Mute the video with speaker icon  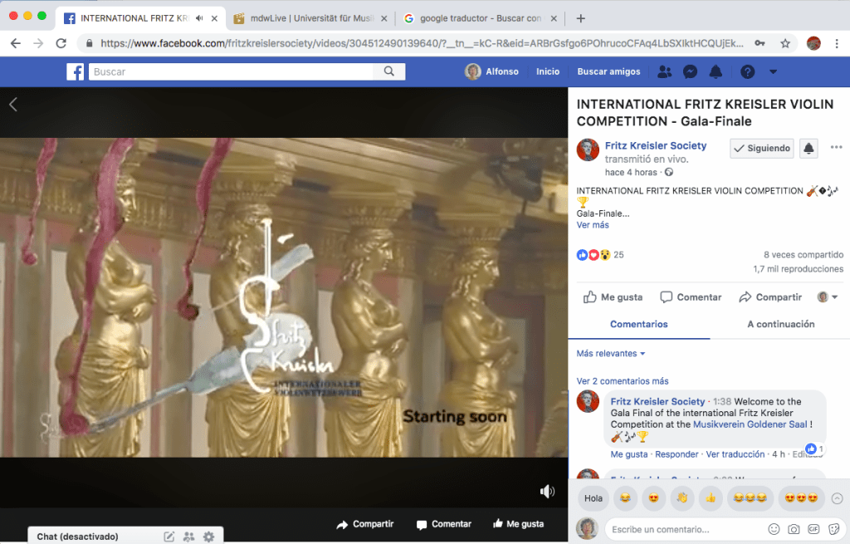(x=547, y=492)
